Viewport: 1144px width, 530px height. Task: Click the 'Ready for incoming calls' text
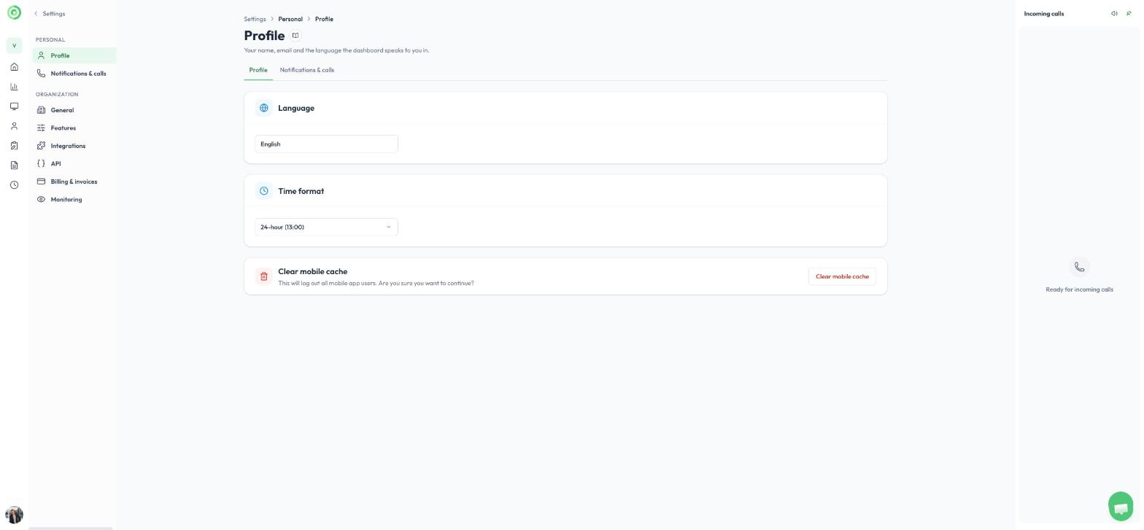click(x=1079, y=289)
